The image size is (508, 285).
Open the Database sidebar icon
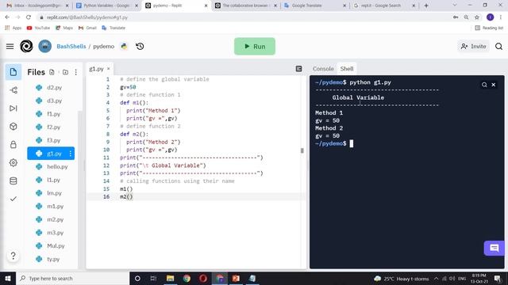click(x=13, y=180)
